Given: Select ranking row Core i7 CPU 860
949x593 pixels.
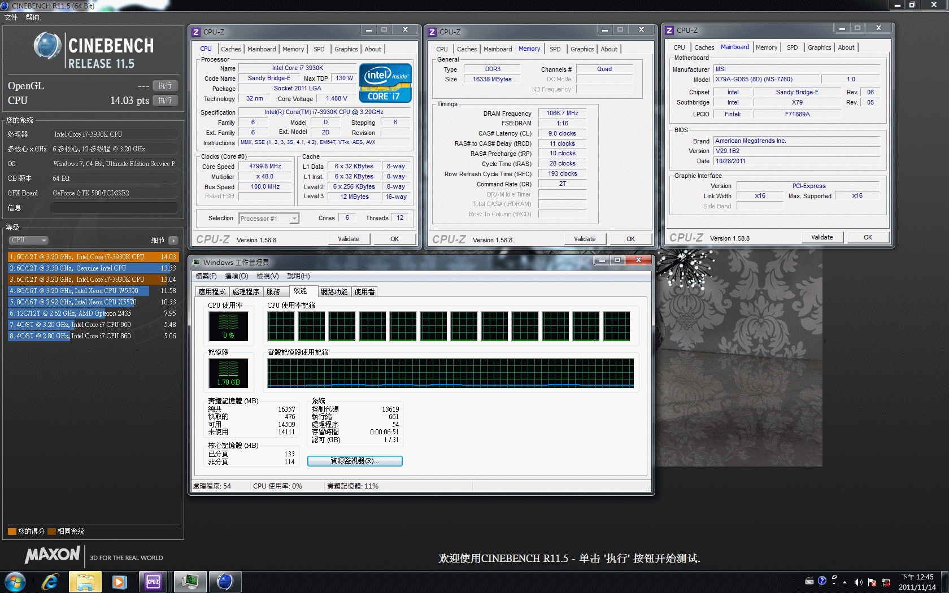Looking at the screenshot, I should coord(93,336).
